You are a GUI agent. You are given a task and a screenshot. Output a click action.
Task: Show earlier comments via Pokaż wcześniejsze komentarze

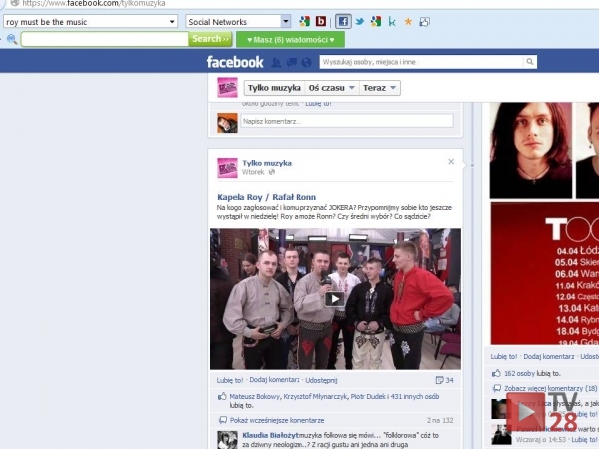click(x=278, y=420)
